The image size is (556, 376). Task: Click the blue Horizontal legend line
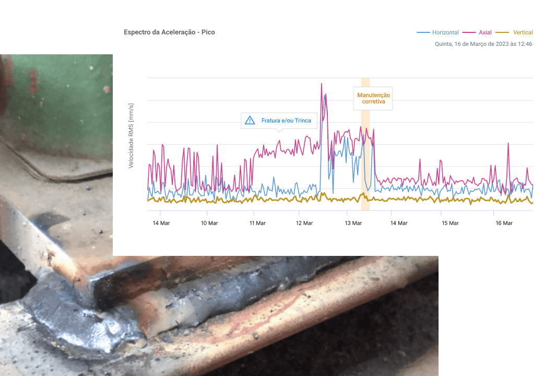tap(423, 32)
